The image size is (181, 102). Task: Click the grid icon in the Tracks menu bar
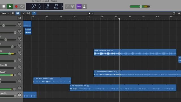13,13
